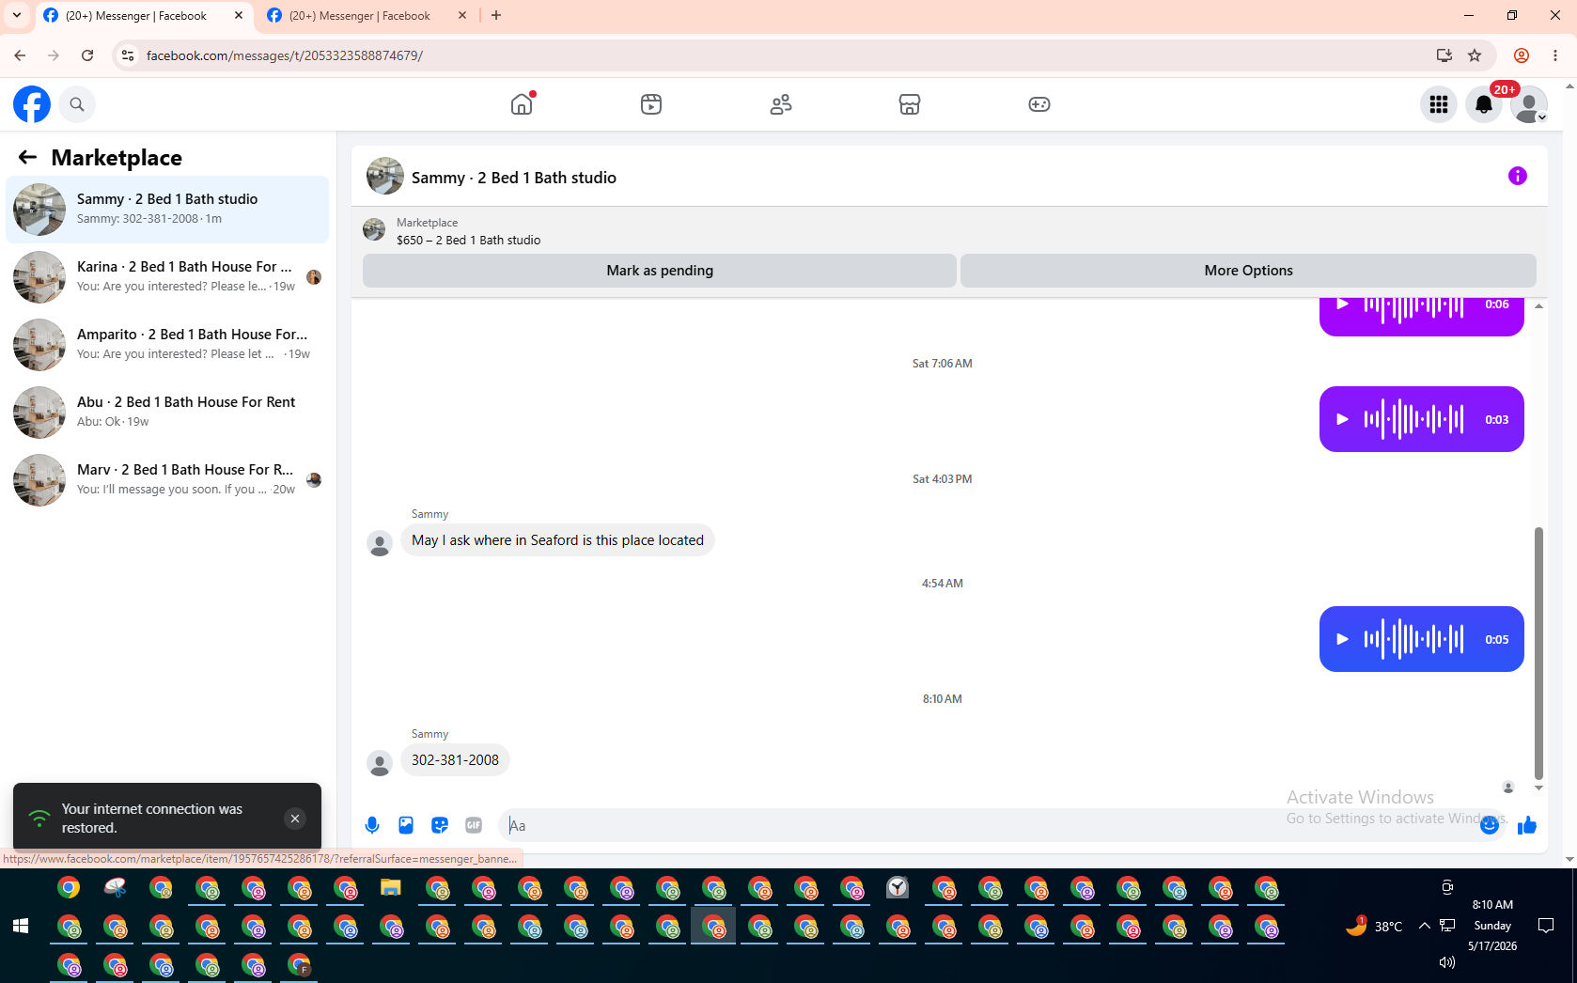Expand the Chrome tab search dropdown

point(17,16)
